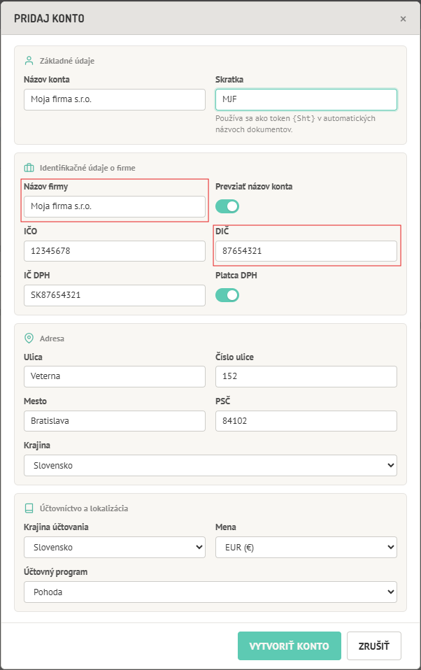Click the Základné údaje section heading
The width and height of the screenshot is (421, 670).
coord(67,61)
